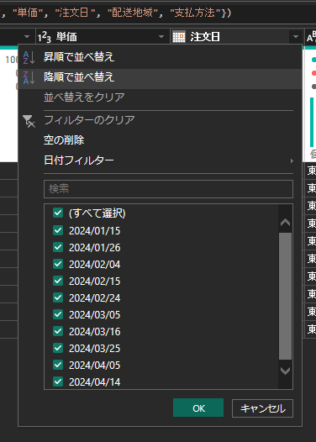Uncheck the 2024/04/05 checkbox
The width and height of the screenshot is (316, 442).
tap(58, 365)
